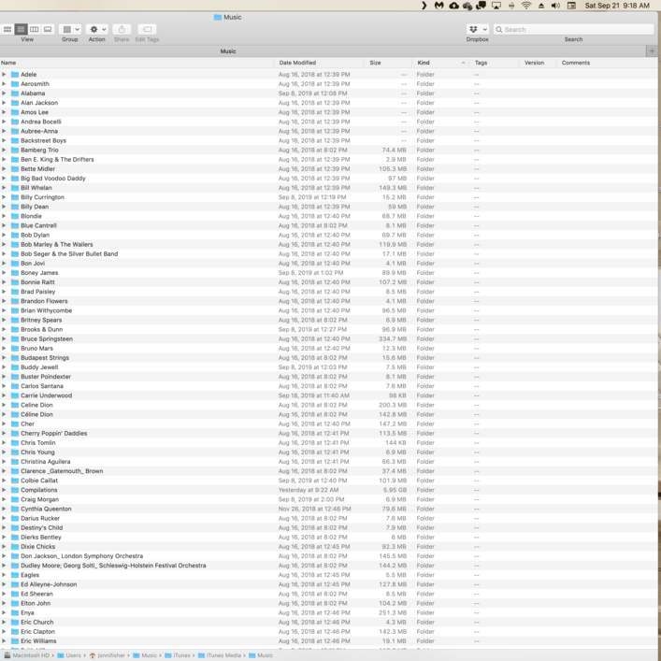Select the Eagles folder icon
Screen dimensions: 661x661
click(x=15, y=575)
